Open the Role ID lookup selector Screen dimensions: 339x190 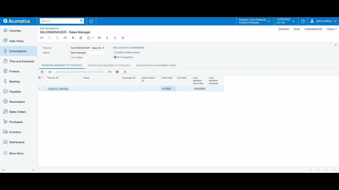pyautogui.click(x=103, y=48)
